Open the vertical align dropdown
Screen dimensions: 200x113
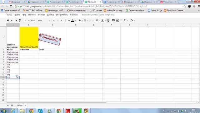[x=103, y=20]
